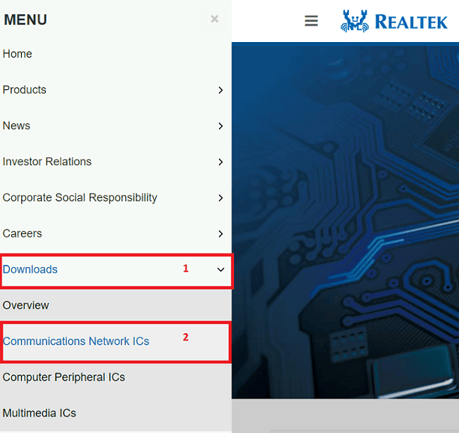Click the circuit board banner image

[x=345, y=221]
